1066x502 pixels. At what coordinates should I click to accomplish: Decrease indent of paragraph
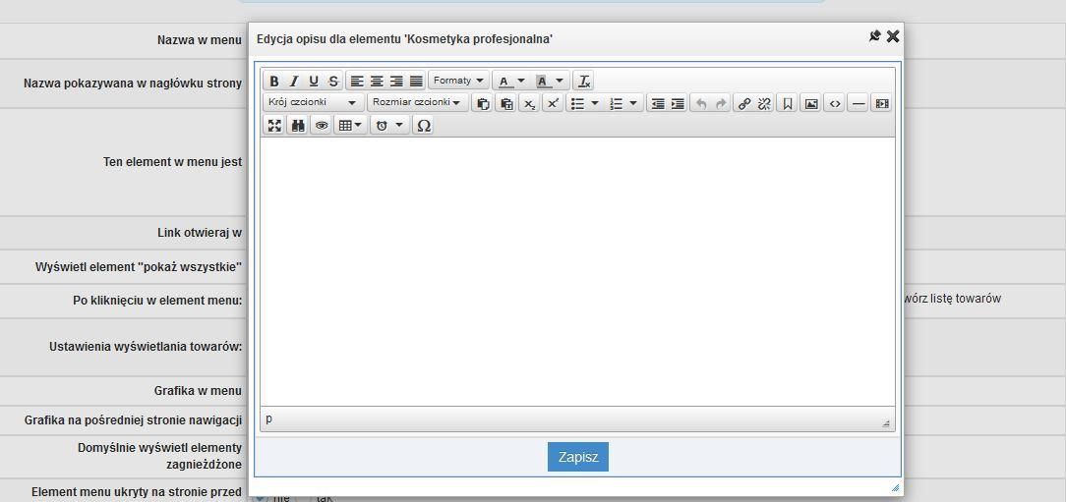click(x=658, y=103)
